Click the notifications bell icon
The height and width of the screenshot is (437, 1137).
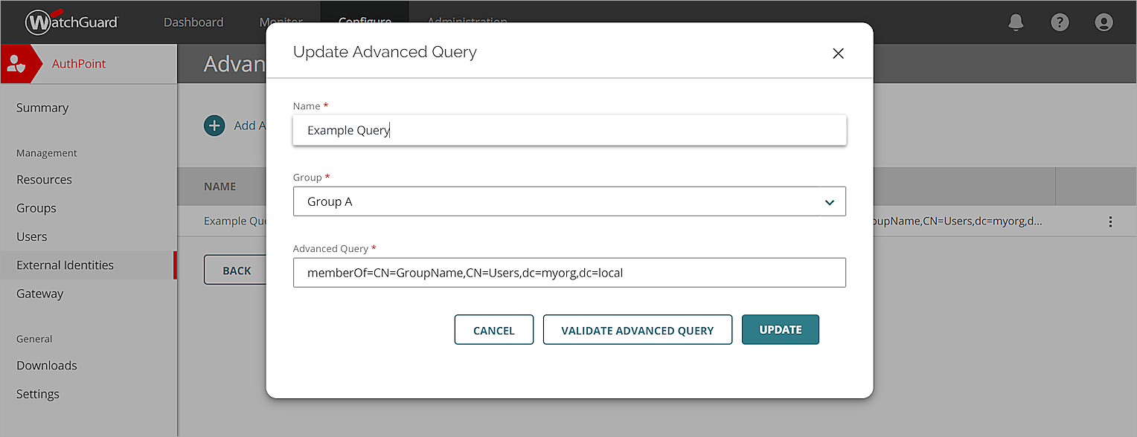[x=1016, y=22]
